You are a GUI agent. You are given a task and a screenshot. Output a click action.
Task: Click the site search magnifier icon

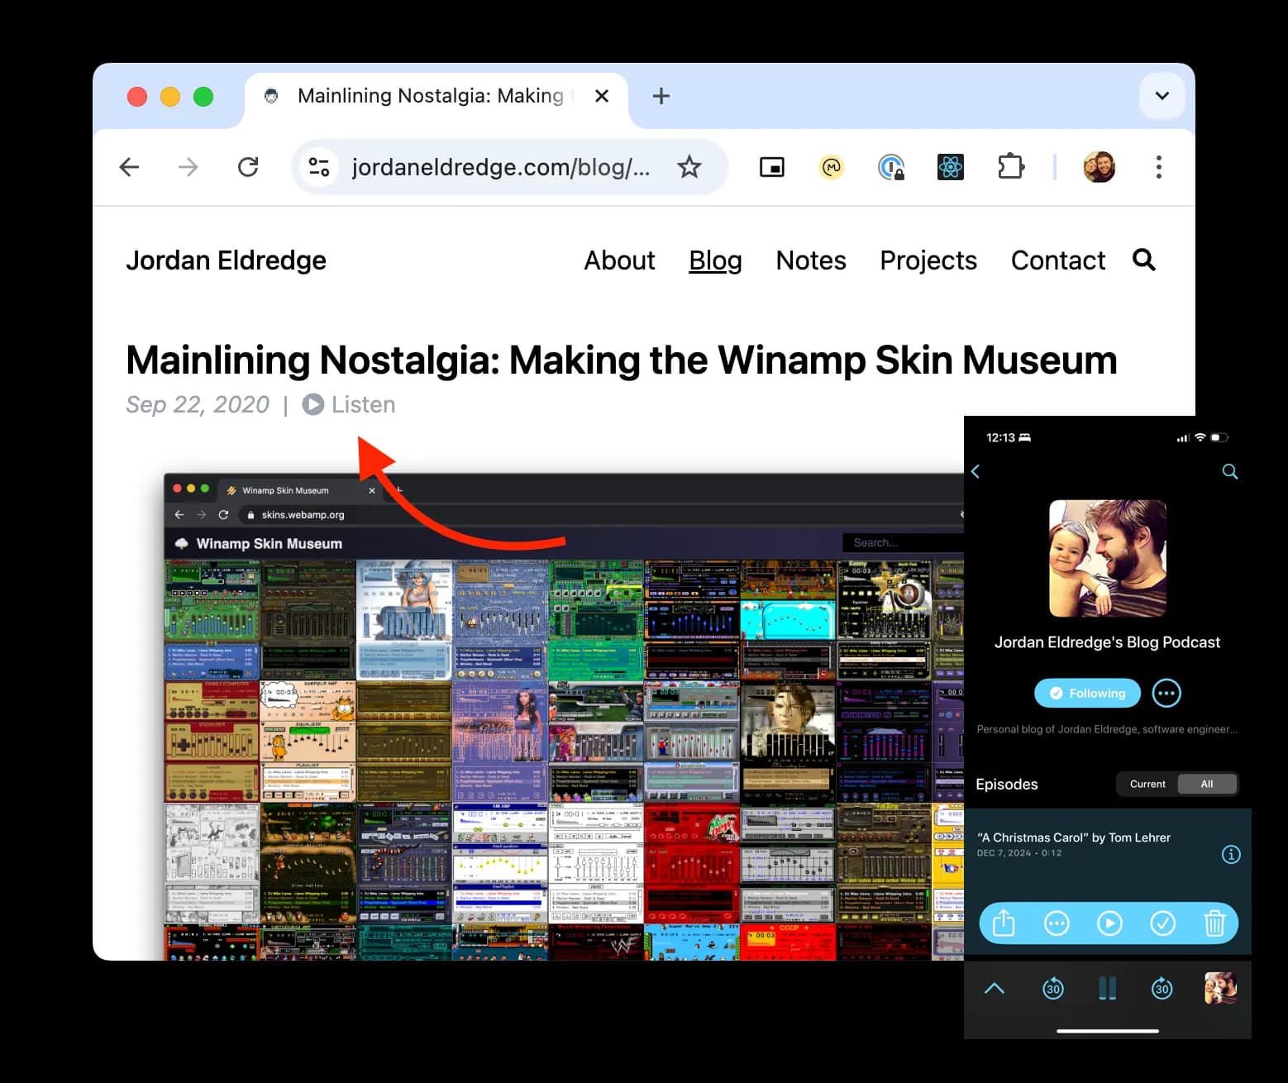1143,260
